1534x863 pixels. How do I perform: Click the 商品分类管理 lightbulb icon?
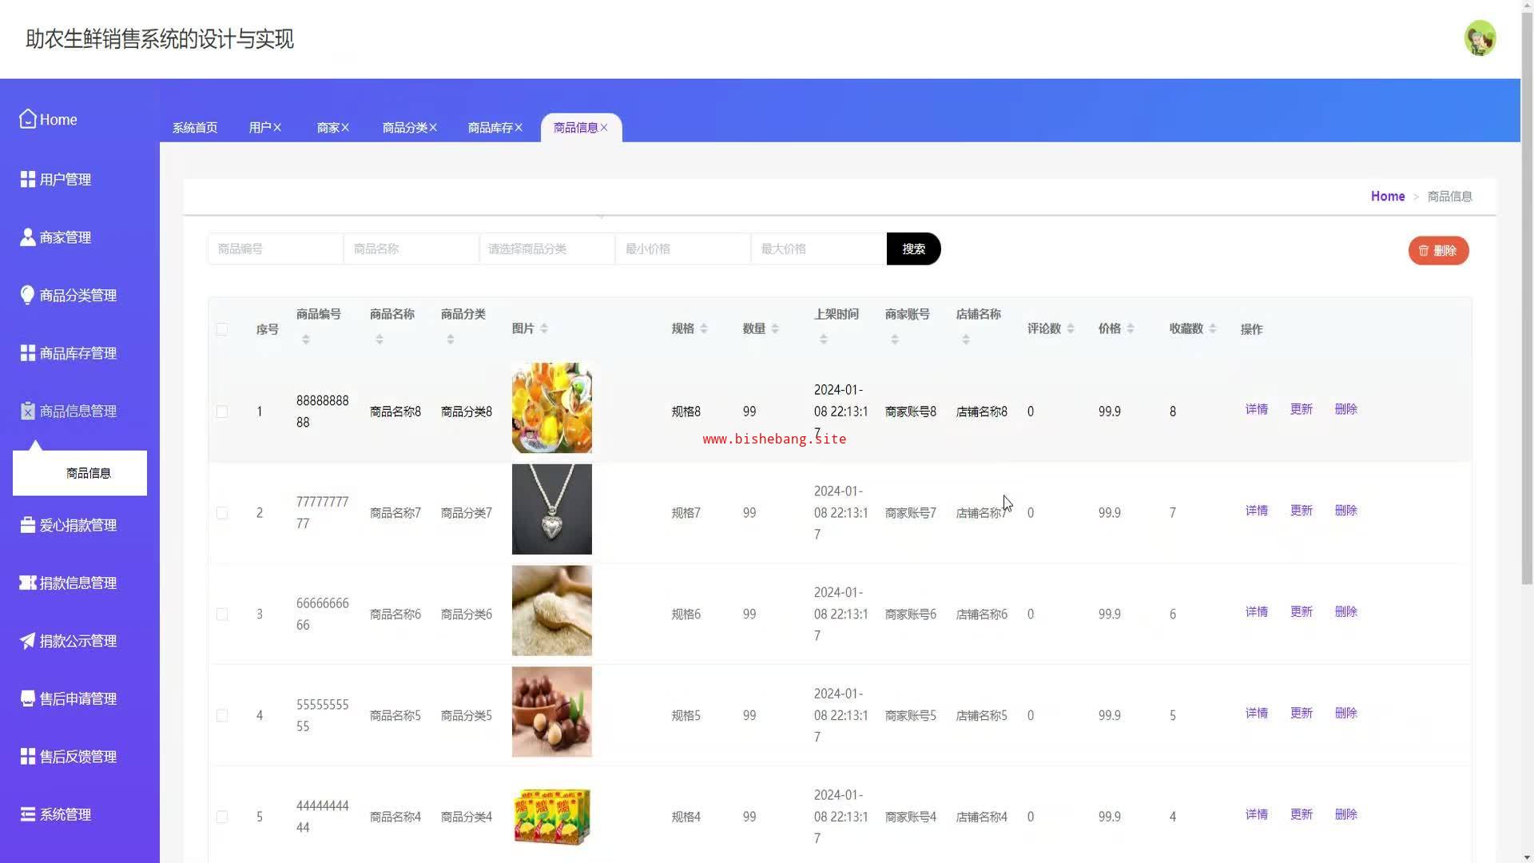(28, 295)
